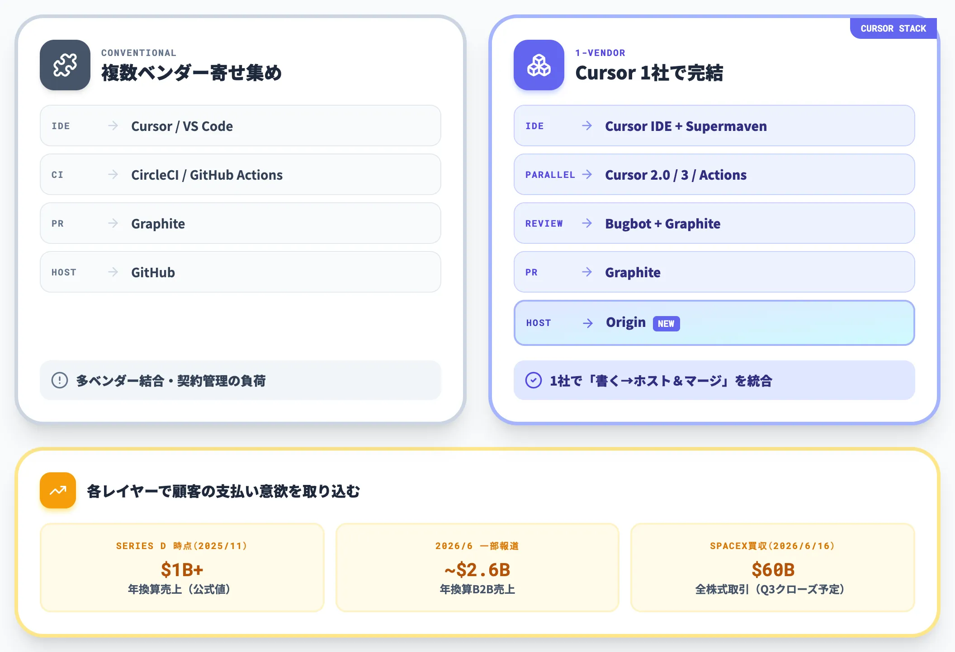Viewport: 955px width, 652px height.
Task: Click the SPACEX買収(2026/6/16) label
Action: coord(773,546)
